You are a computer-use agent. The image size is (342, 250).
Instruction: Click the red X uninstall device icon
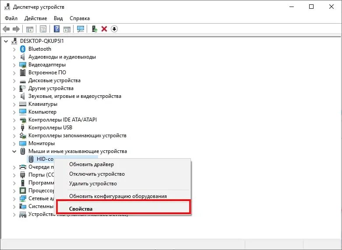104,29
